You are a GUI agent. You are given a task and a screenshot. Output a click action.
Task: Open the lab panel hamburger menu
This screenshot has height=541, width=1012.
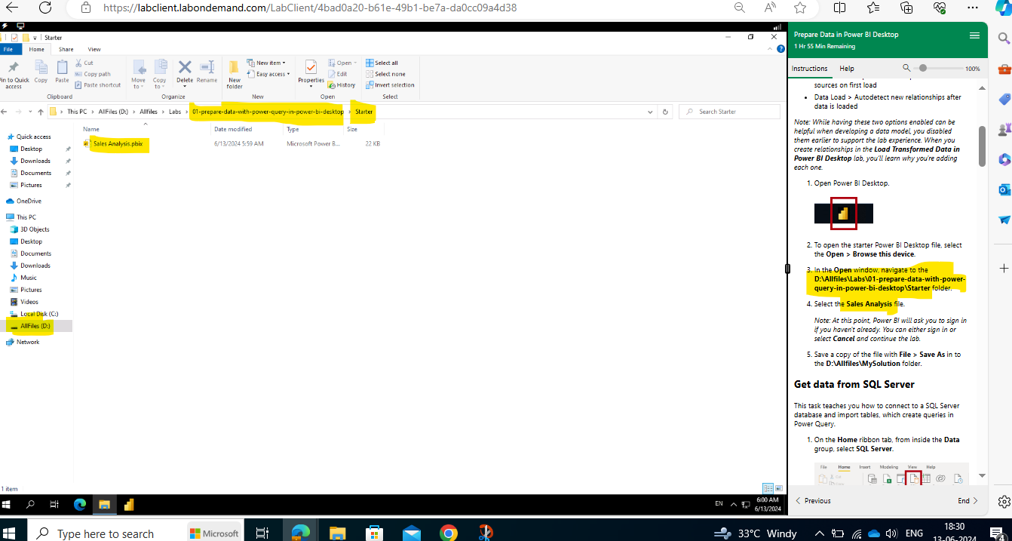[974, 35]
